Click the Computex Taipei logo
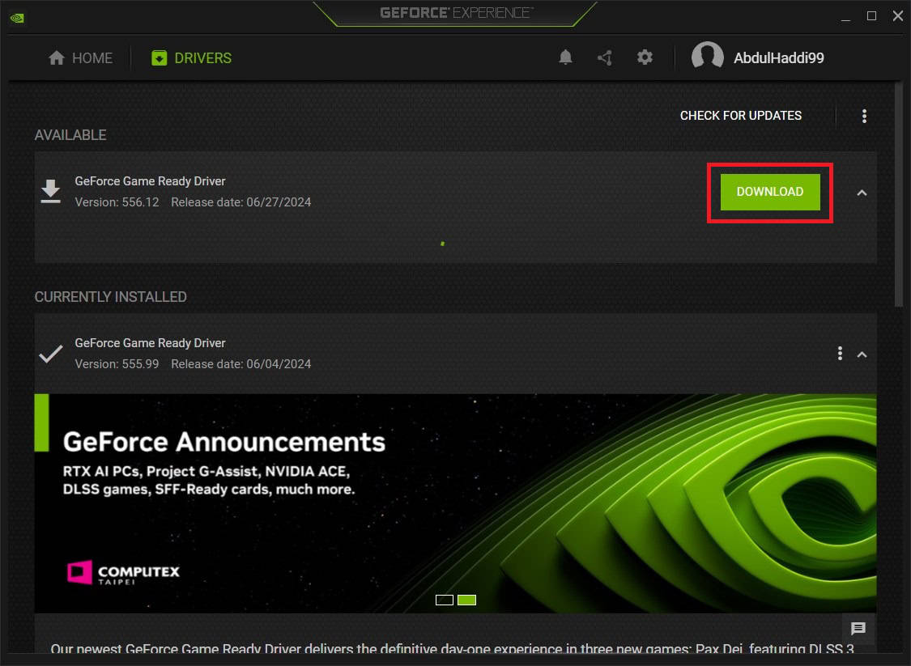Image resolution: width=911 pixels, height=666 pixels. tap(123, 572)
